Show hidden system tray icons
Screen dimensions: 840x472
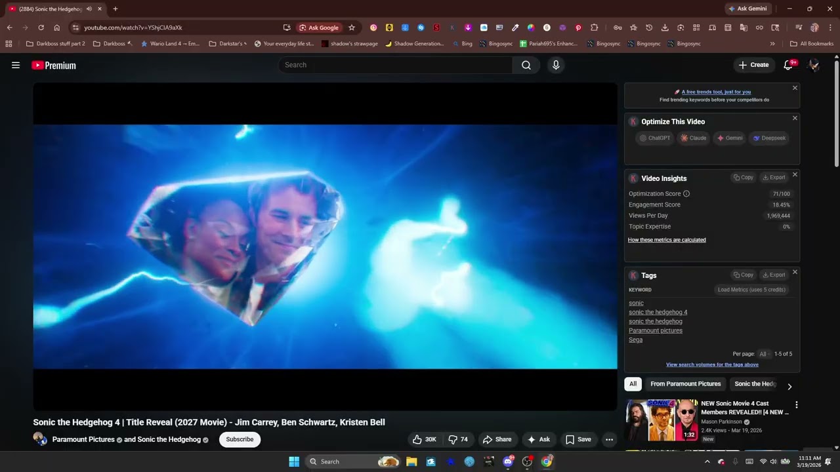[707, 462]
